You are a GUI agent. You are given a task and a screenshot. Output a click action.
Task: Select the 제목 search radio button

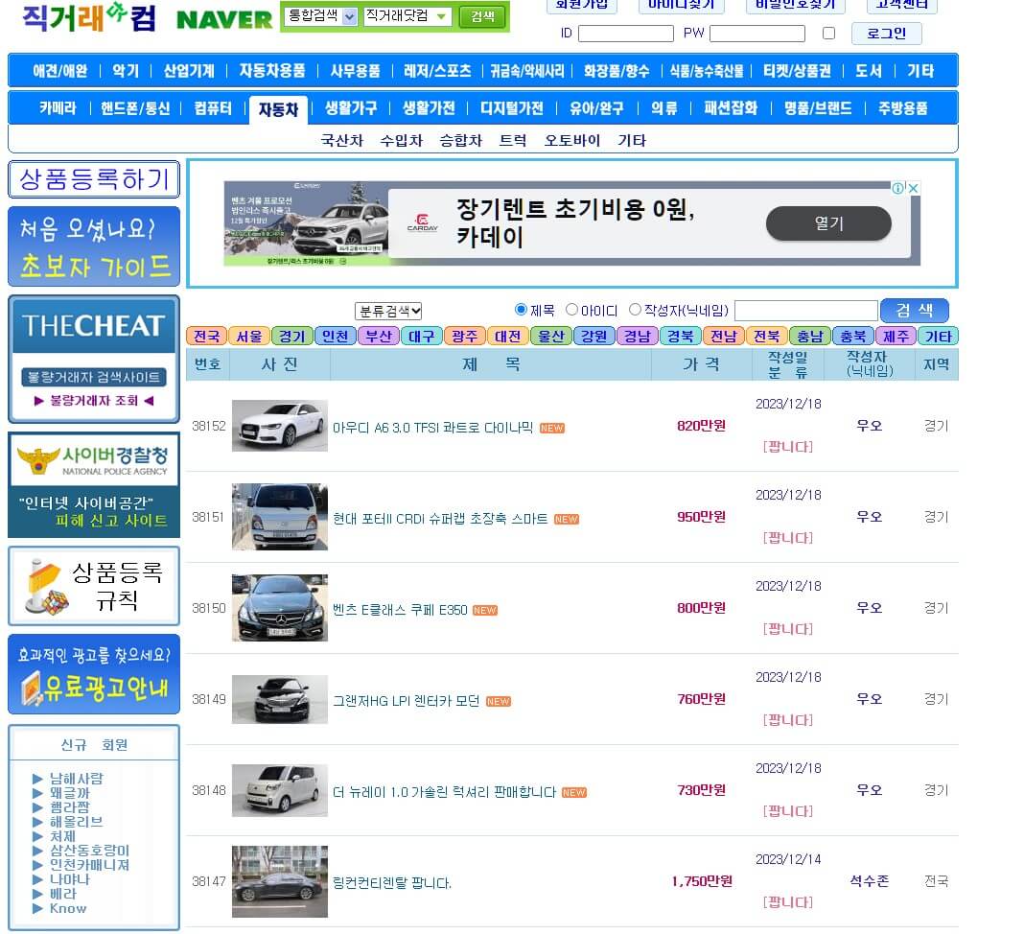(521, 310)
